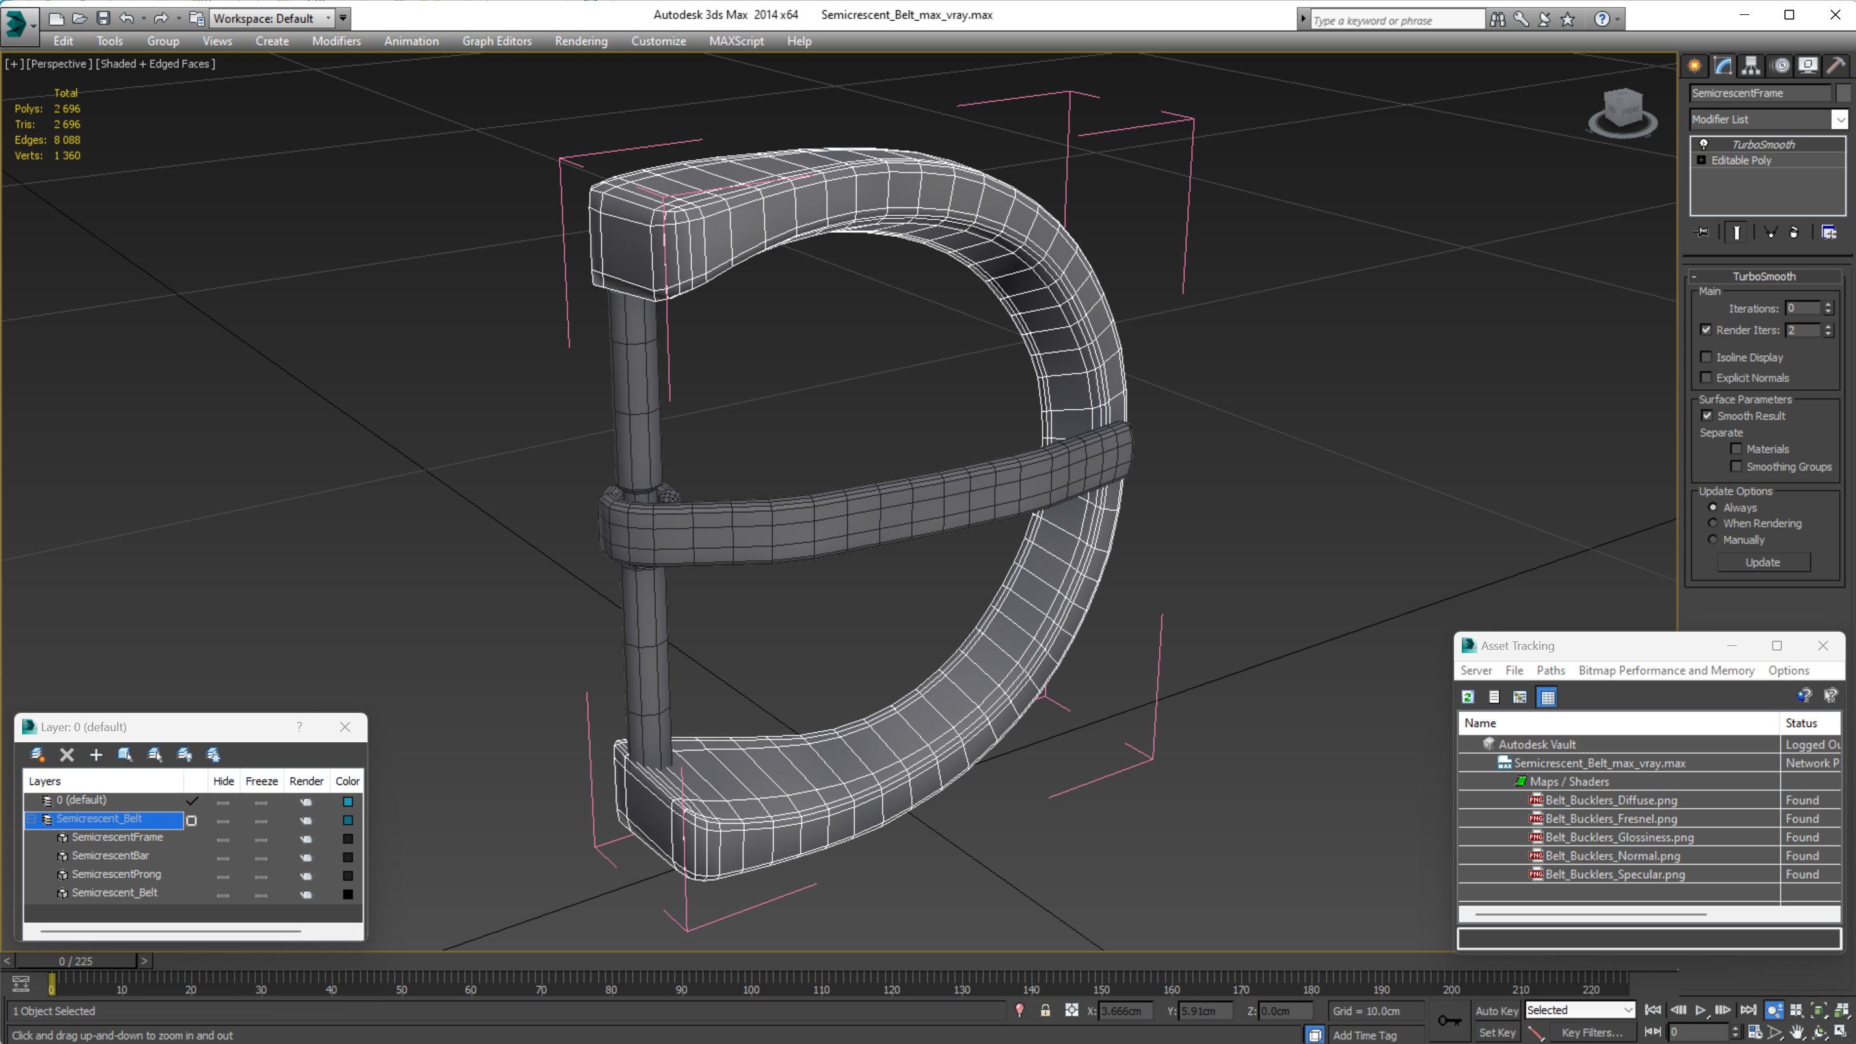
Task: Toggle the Render Iters checkbox
Action: (1706, 329)
